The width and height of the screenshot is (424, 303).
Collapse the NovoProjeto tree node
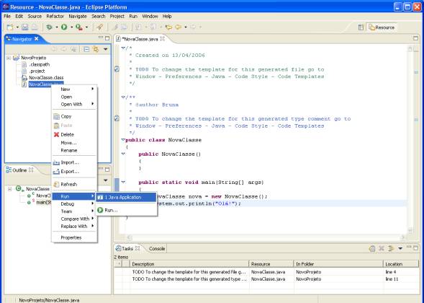9,58
